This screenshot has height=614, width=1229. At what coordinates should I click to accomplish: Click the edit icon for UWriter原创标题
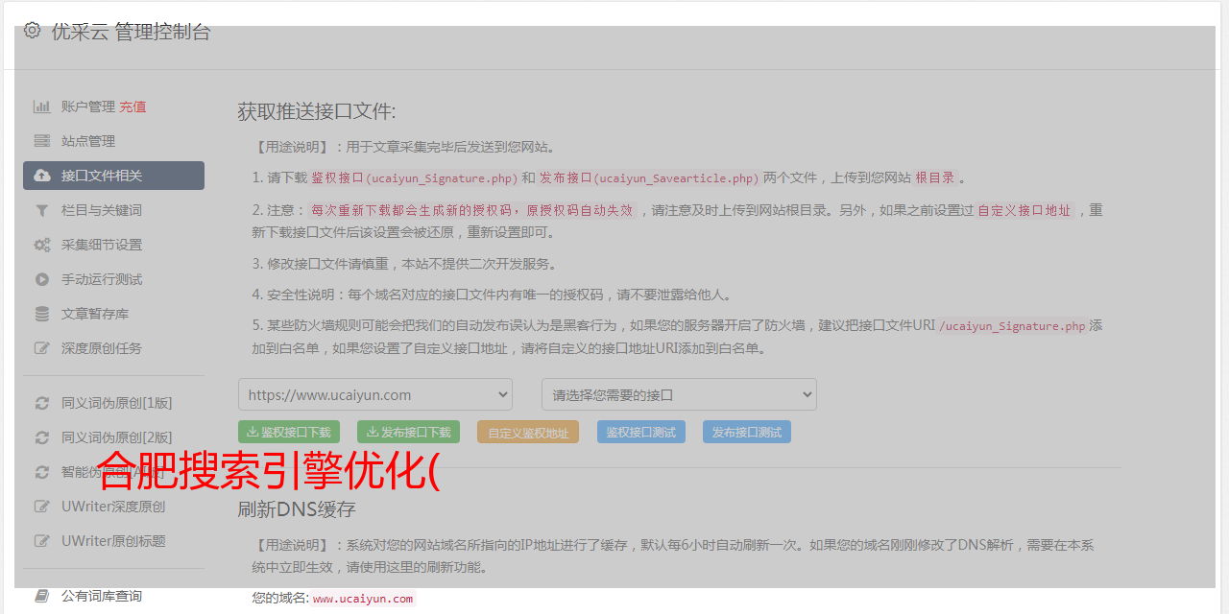pos(42,541)
